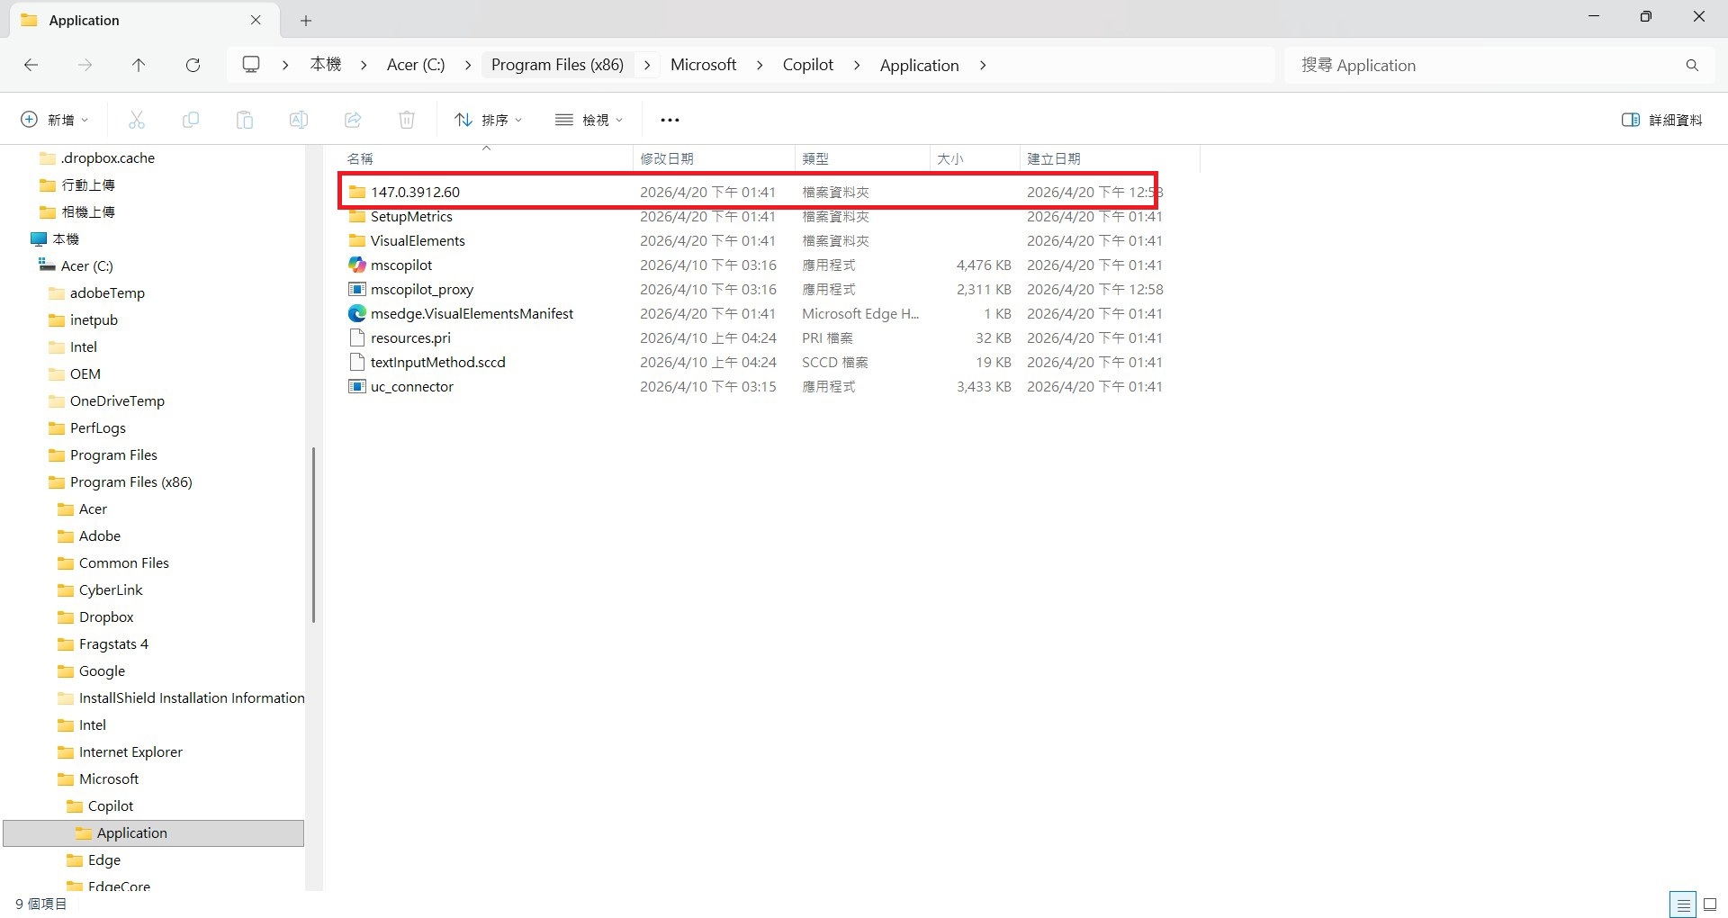This screenshot has width=1728, height=918.
Task: Click the navigation pane scrollbar
Action: [313, 535]
